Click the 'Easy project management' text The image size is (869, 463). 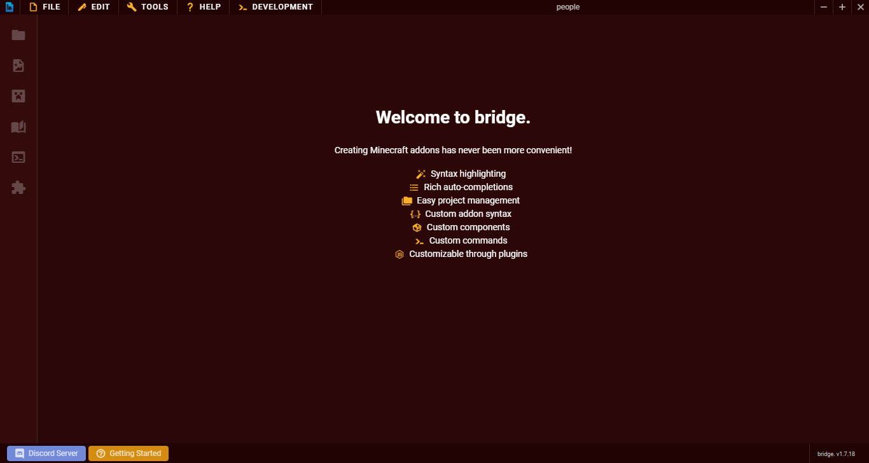[x=468, y=200]
